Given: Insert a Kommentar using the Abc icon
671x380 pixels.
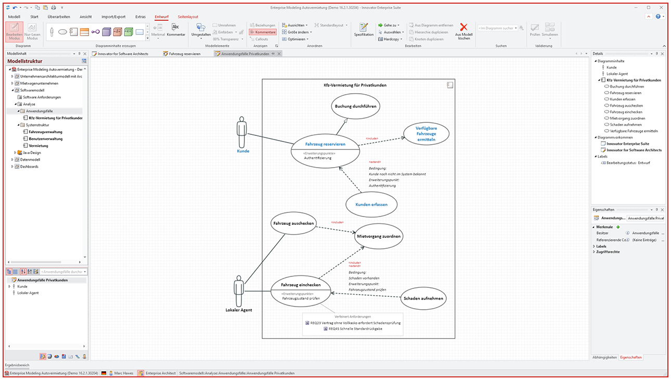Looking at the screenshot, I should tap(176, 31).
